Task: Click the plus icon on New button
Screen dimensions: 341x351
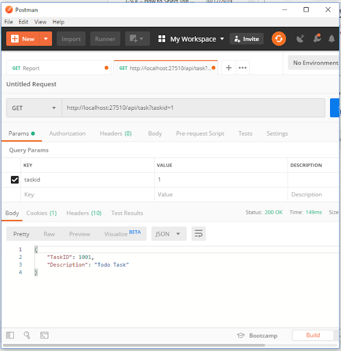Action: tap(15, 39)
